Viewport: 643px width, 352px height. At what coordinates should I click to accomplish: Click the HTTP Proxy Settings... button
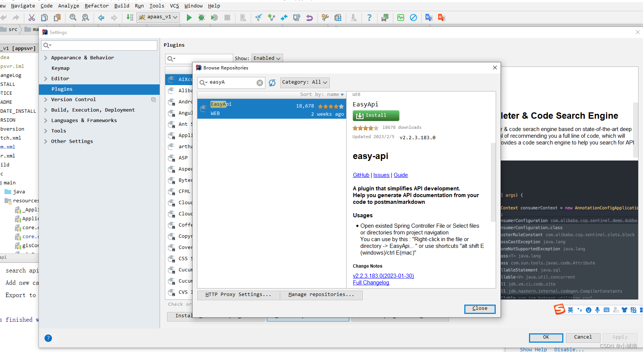pos(238,295)
